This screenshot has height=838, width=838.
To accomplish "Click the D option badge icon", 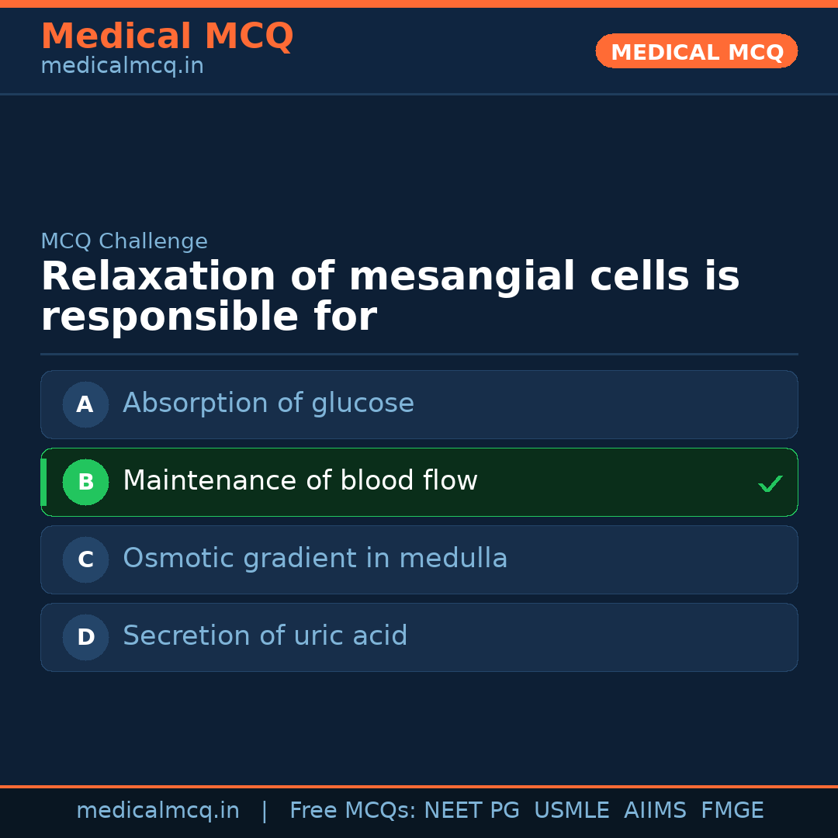I will pyautogui.click(x=85, y=637).
